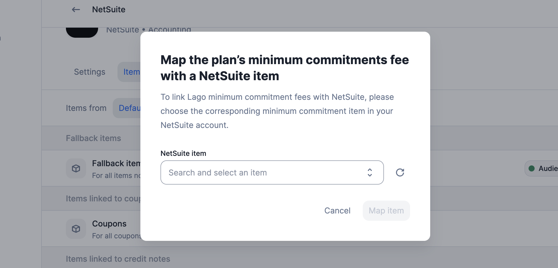Click the 'NetSuite item' field label

(x=183, y=153)
